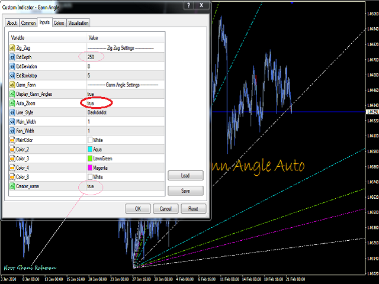Click the Creater_name boolean icon
Image resolution: width=379 pixels, height=284 pixels.
pyautogui.click(x=12, y=186)
